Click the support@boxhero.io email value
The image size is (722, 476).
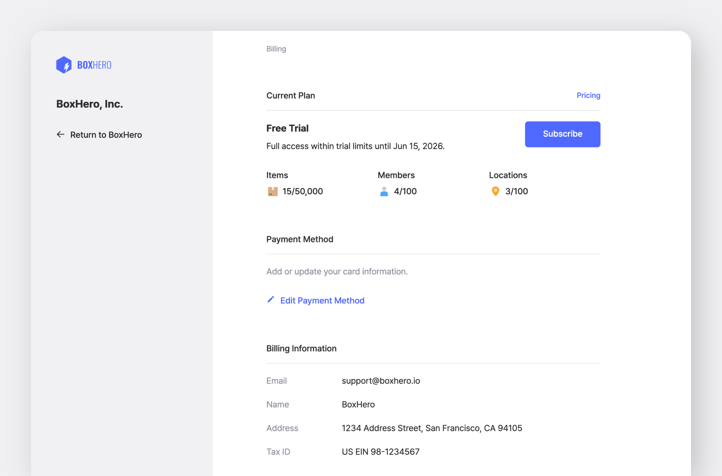pos(381,381)
